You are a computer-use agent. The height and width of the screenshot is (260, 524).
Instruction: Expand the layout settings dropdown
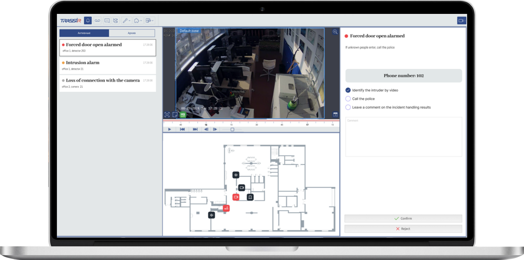point(150,21)
